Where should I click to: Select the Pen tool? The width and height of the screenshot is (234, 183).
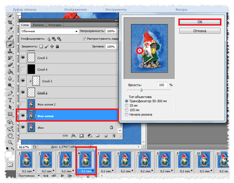[x=10, y=93]
